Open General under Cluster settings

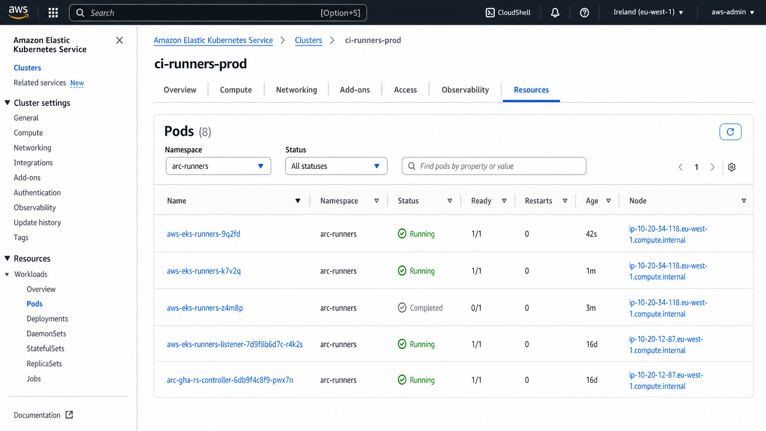tap(26, 118)
